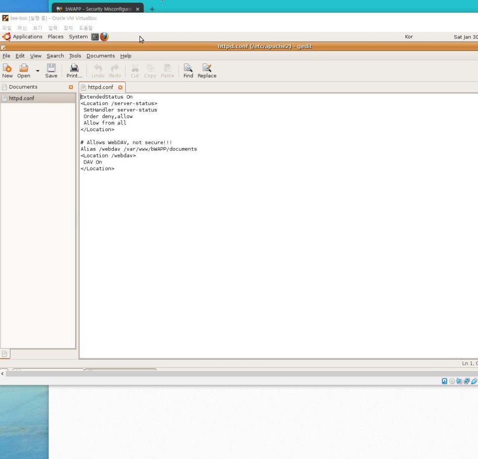Click the 'DAV On' line
The height and width of the screenshot is (459, 478).
click(93, 162)
